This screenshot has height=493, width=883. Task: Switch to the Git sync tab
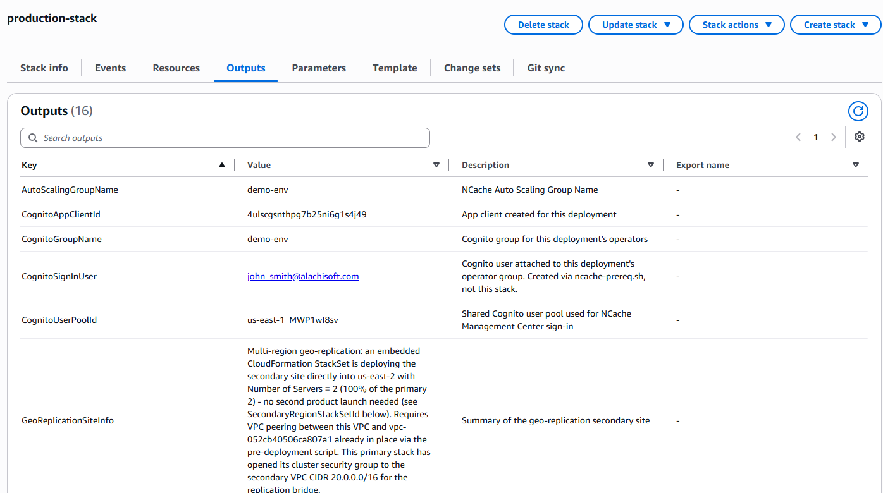(546, 68)
